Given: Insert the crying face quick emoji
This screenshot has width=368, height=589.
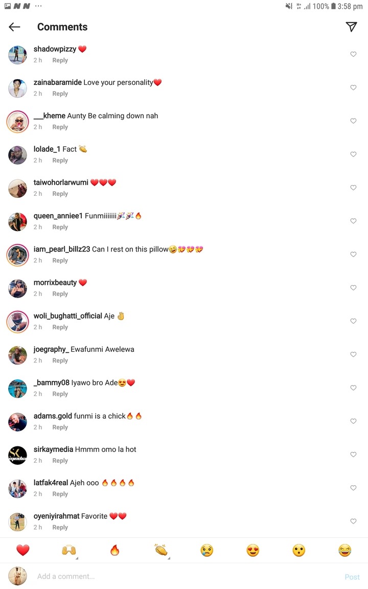Looking at the screenshot, I should click(x=207, y=550).
